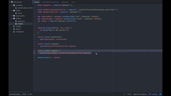Click in const passport require line
The image size is (171, 96).
click(55, 5)
